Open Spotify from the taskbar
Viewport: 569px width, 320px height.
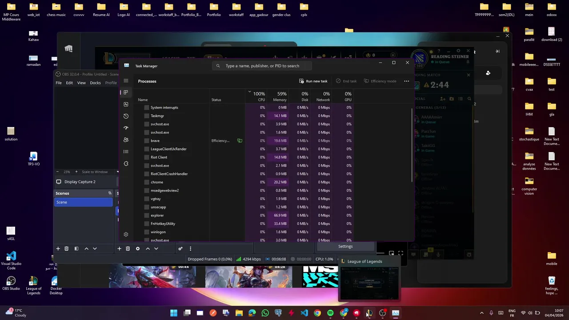(330, 313)
